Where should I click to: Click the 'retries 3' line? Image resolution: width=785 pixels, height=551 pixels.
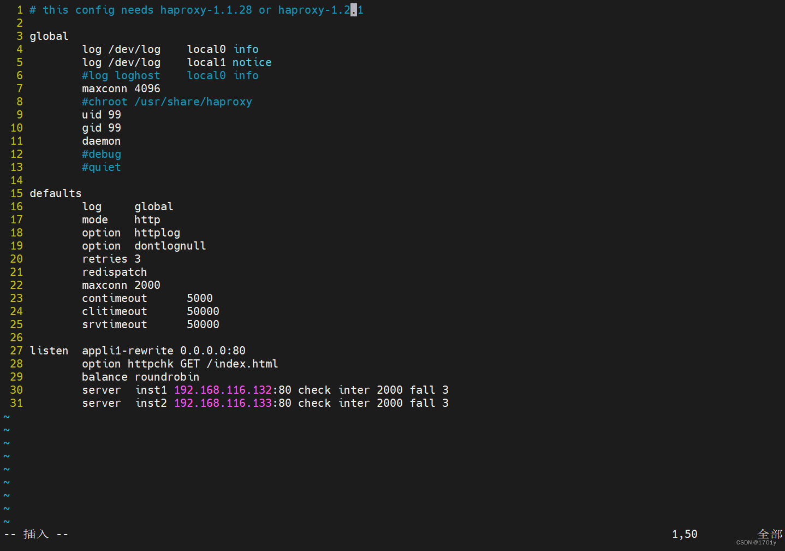pyautogui.click(x=111, y=259)
